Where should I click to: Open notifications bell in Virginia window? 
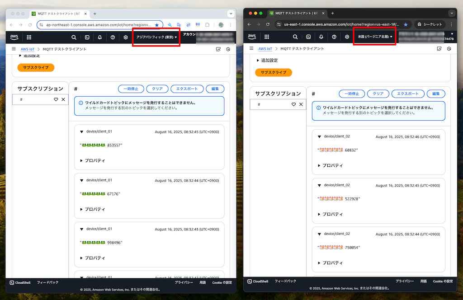point(321,37)
